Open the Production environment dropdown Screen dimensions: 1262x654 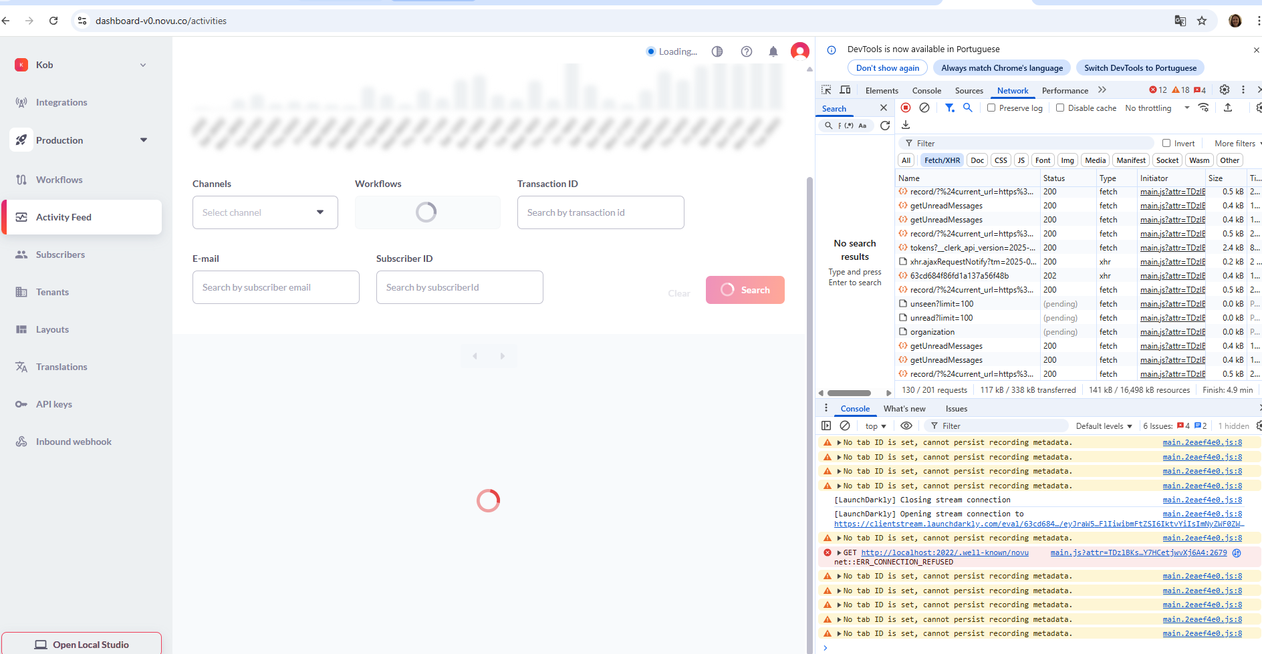pyautogui.click(x=144, y=140)
